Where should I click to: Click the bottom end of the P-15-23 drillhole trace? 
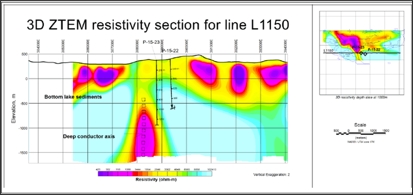157,125
